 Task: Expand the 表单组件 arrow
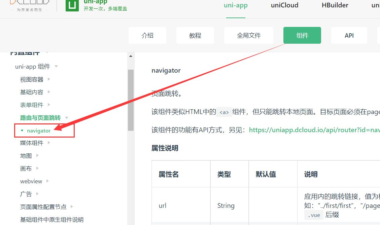(x=49, y=105)
